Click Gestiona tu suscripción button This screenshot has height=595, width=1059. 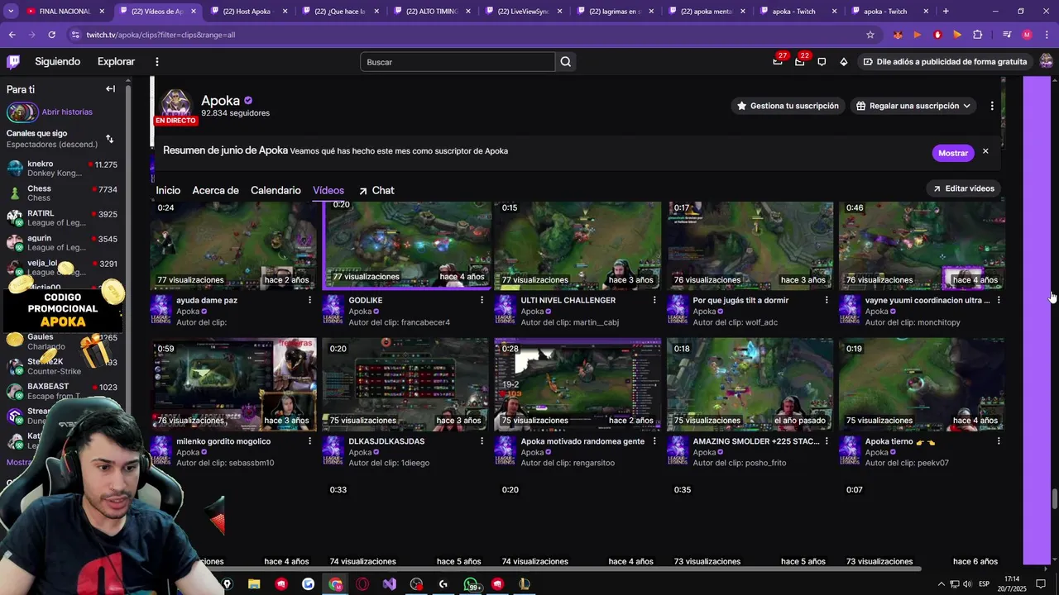tap(788, 106)
